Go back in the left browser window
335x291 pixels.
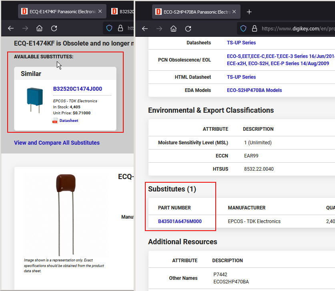[11, 28]
